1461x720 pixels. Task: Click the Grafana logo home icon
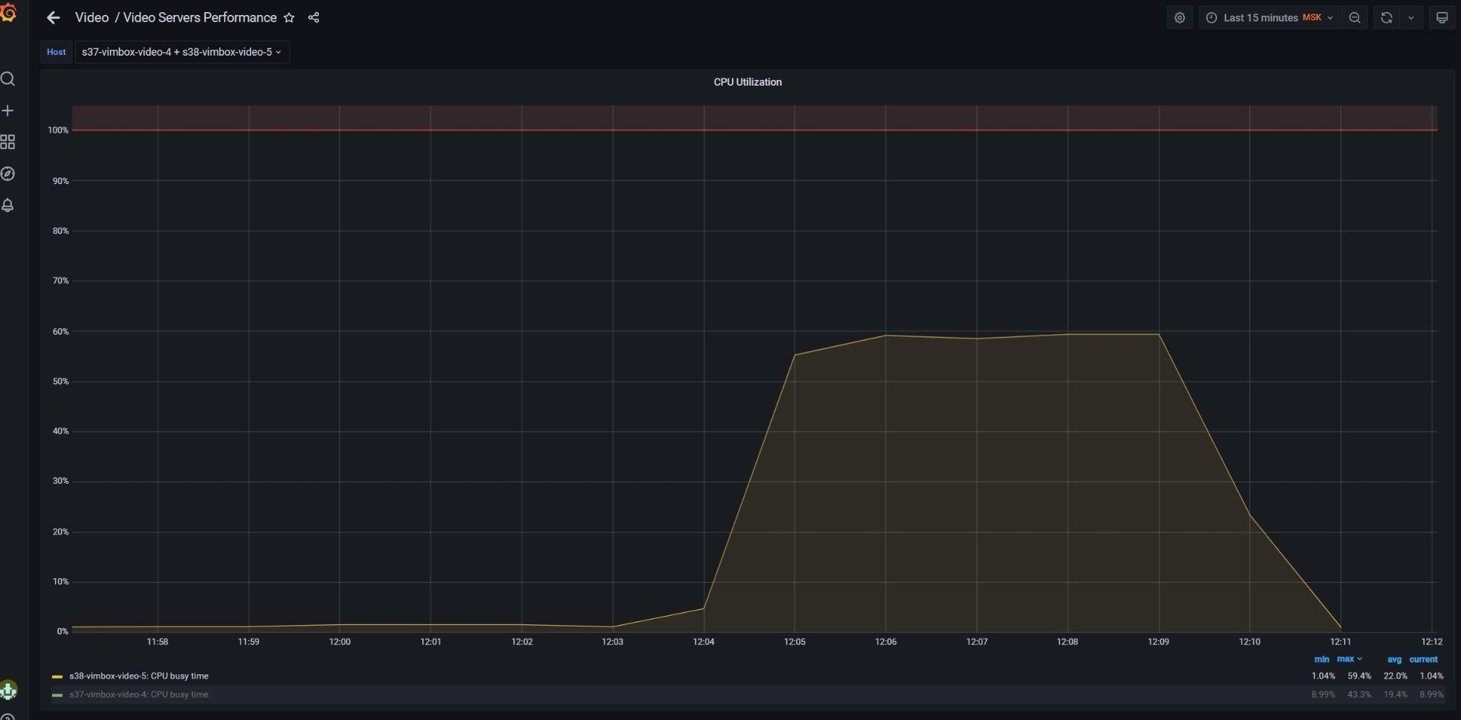[8, 12]
